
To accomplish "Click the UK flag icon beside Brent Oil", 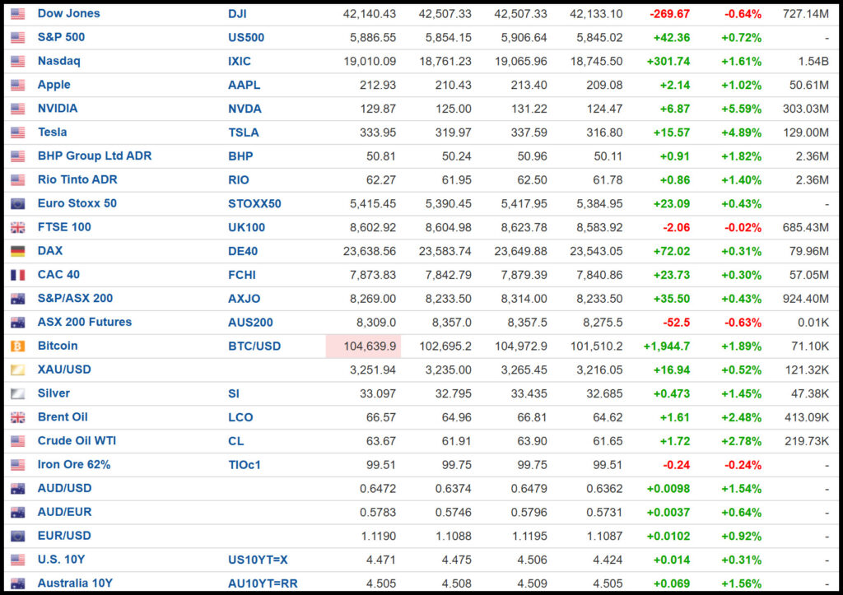I will tap(18, 417).
